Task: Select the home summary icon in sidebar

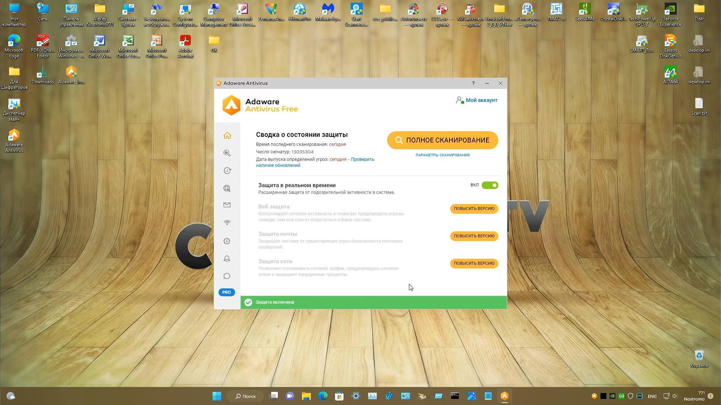Action: (227, 135)
